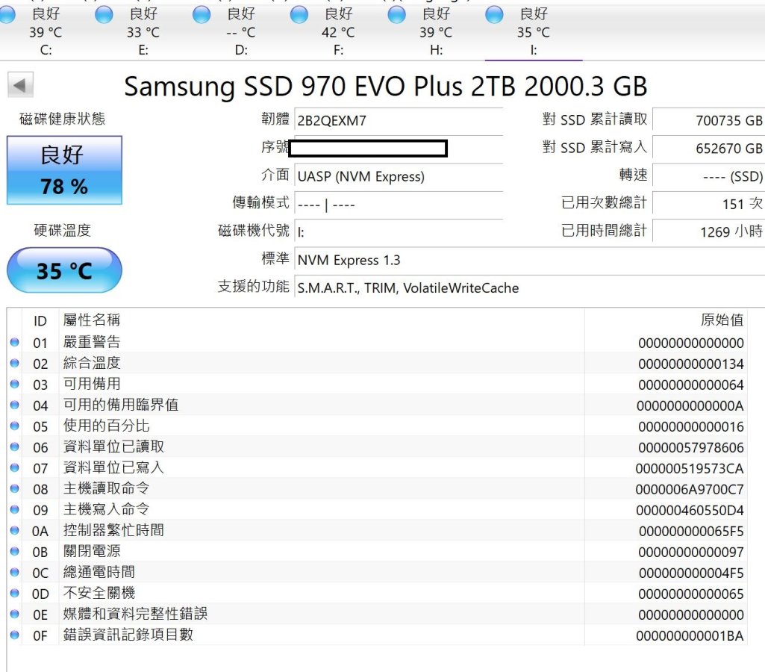This screenshot has width=765, height=672.
Task: Switch to the C: drive tab label
Action: coord(46,50)
